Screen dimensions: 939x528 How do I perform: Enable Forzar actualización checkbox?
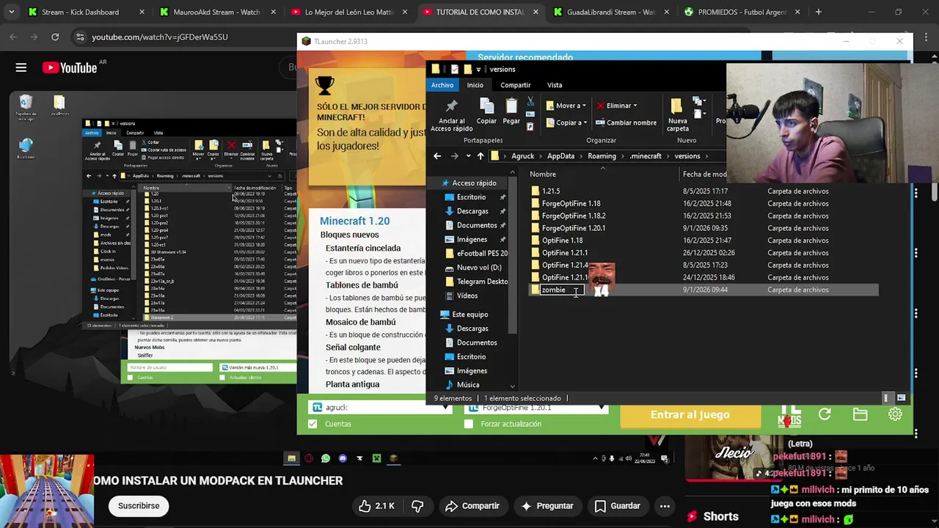pyautogui.click(x=469, y=424)
